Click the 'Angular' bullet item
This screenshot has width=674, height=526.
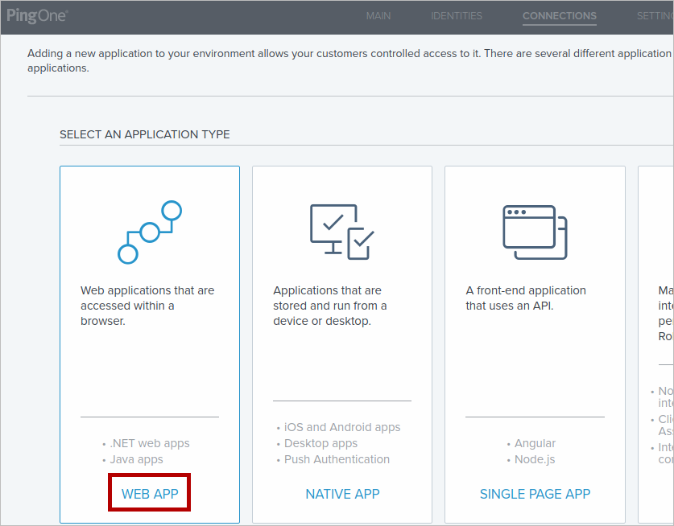(x=535, y=443)
